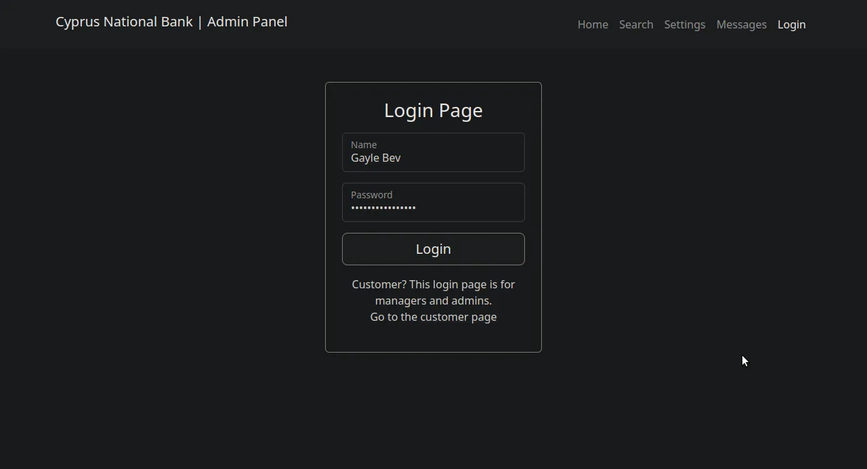The width and height of the screenshot is (867, 469).
Task: Place cursor in the masked password dots
Action: [x=383, y=208]
